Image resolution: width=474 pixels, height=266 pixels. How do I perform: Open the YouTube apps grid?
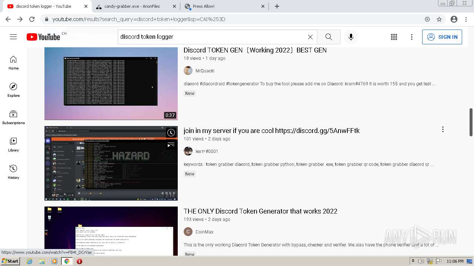[x=394, y=37]
